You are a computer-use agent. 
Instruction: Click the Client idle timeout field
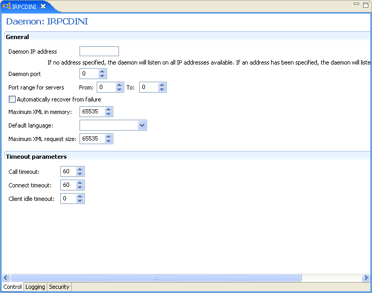[x=69, y=199]
